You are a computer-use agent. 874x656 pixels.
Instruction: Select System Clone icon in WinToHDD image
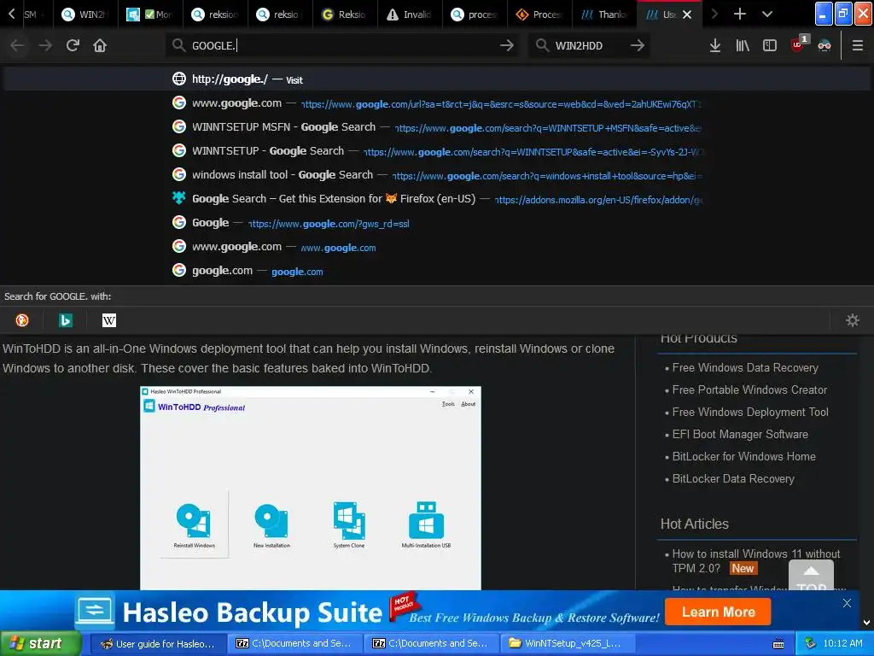click(349, 525)
